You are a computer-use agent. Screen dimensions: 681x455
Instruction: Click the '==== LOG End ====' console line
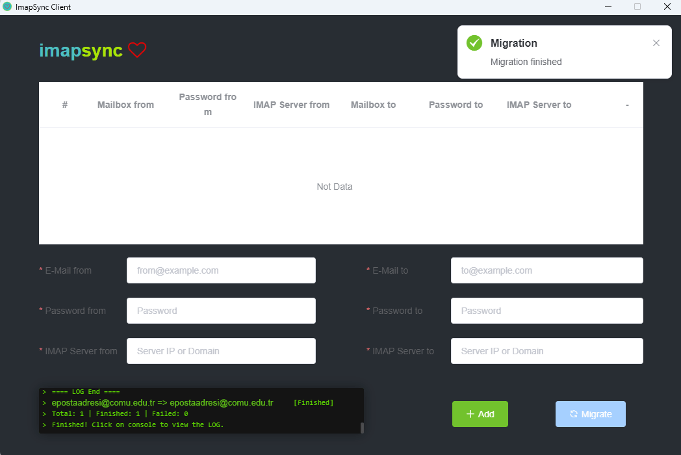coord(86,392)
